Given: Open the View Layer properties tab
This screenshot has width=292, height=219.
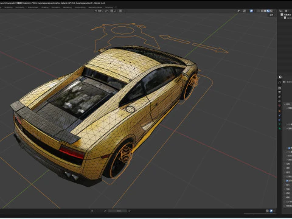Looking at the screenshot, I should [x=280, y=97].
